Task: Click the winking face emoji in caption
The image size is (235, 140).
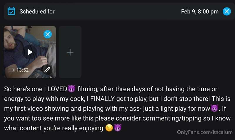Action: [109, 128]
